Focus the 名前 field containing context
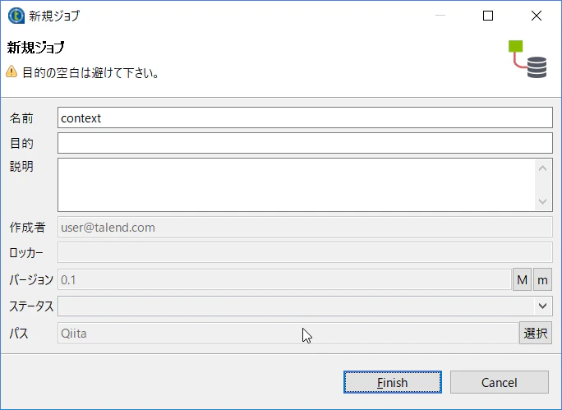 pos(305,117)
